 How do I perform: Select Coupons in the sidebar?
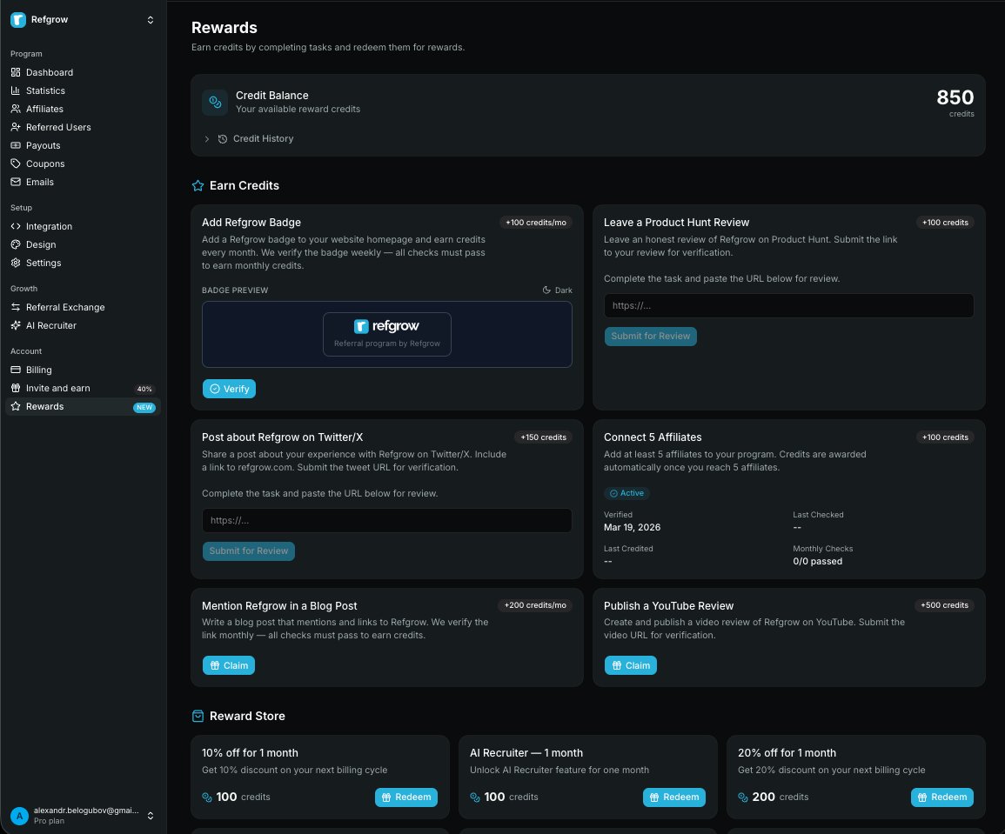[45, 163]
